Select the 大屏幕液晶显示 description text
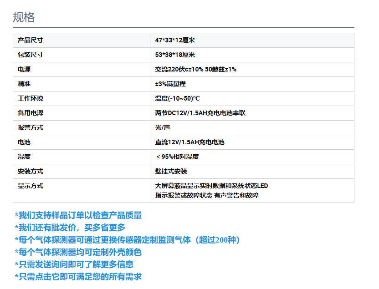The height and width of the screenshot is (289, 379). (211, 186)
